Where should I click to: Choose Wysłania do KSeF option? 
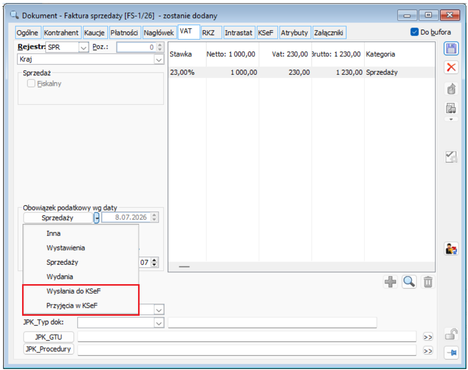click(81, 291)
